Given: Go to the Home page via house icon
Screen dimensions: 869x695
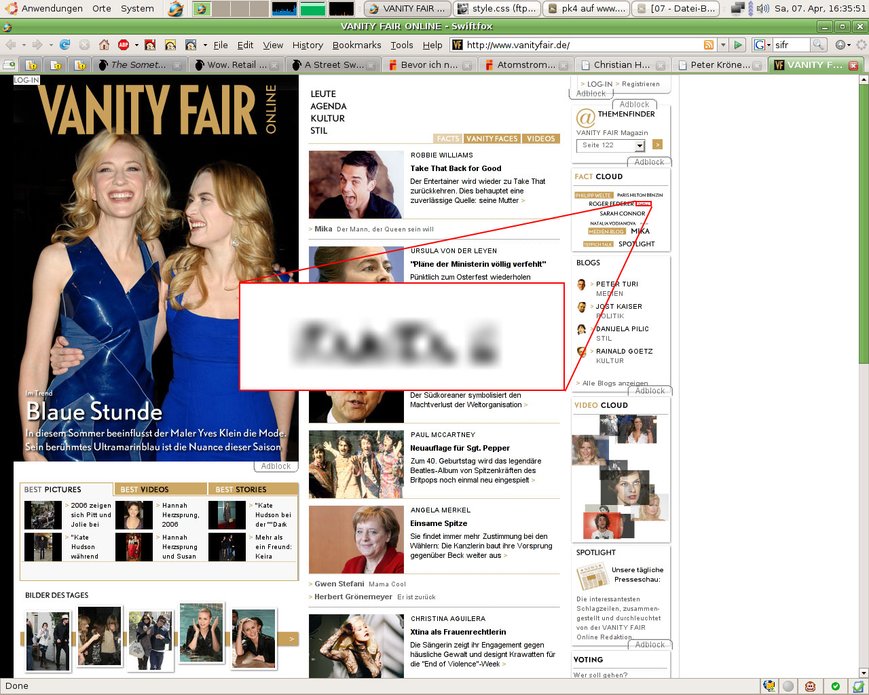Looking at the screenshot, I should tap(104, 45).
